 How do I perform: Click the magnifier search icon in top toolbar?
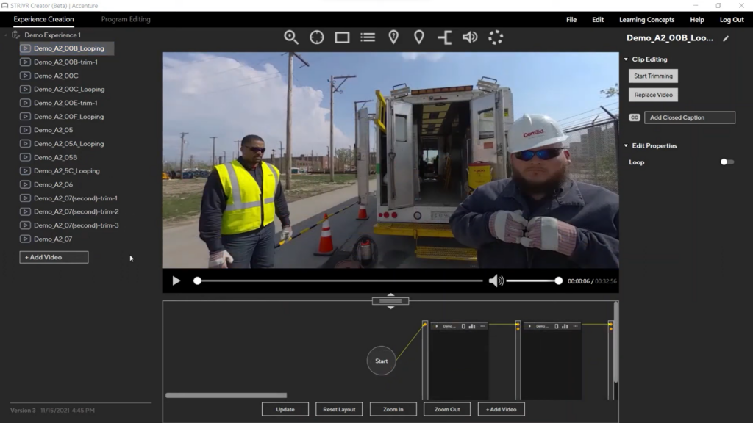pyautogui.click(x=291, y=37)
